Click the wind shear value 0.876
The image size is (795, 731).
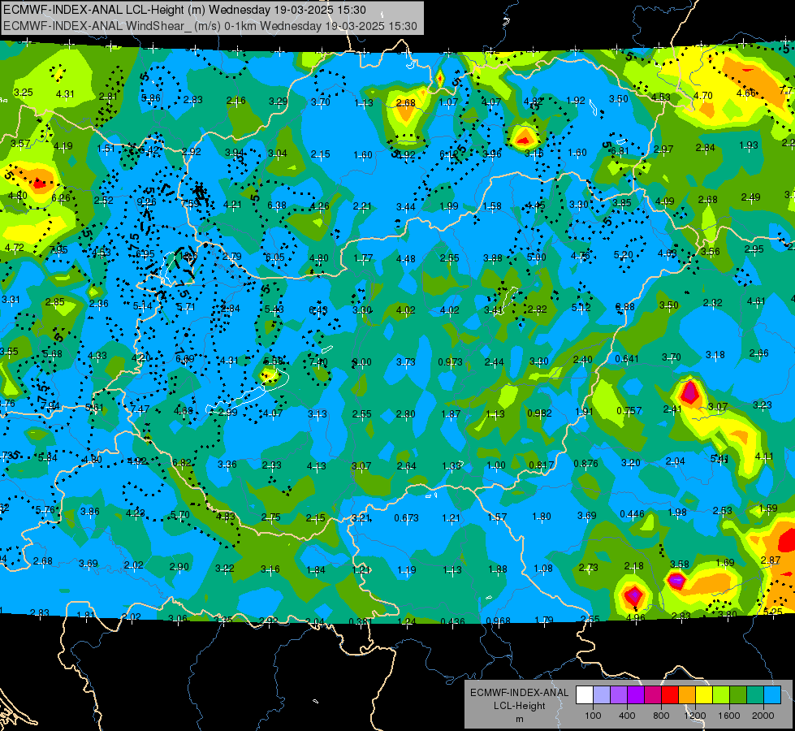pos(585,463)
